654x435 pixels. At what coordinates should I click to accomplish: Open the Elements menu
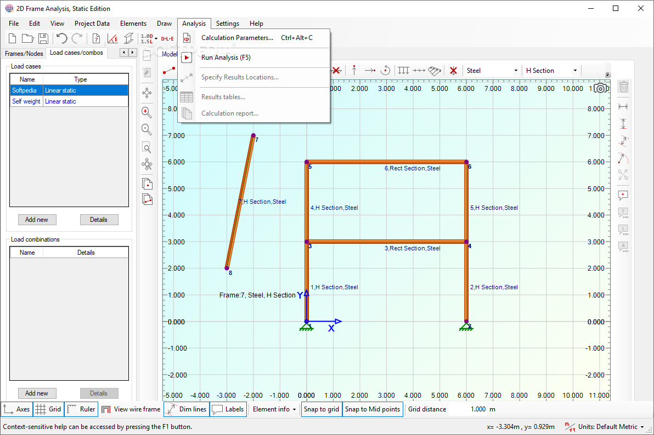coord(133,24)
